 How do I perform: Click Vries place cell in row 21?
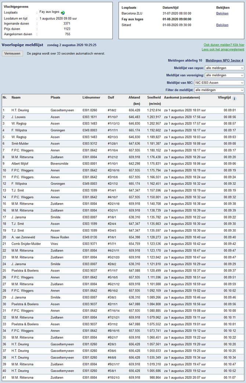[54, 244]
